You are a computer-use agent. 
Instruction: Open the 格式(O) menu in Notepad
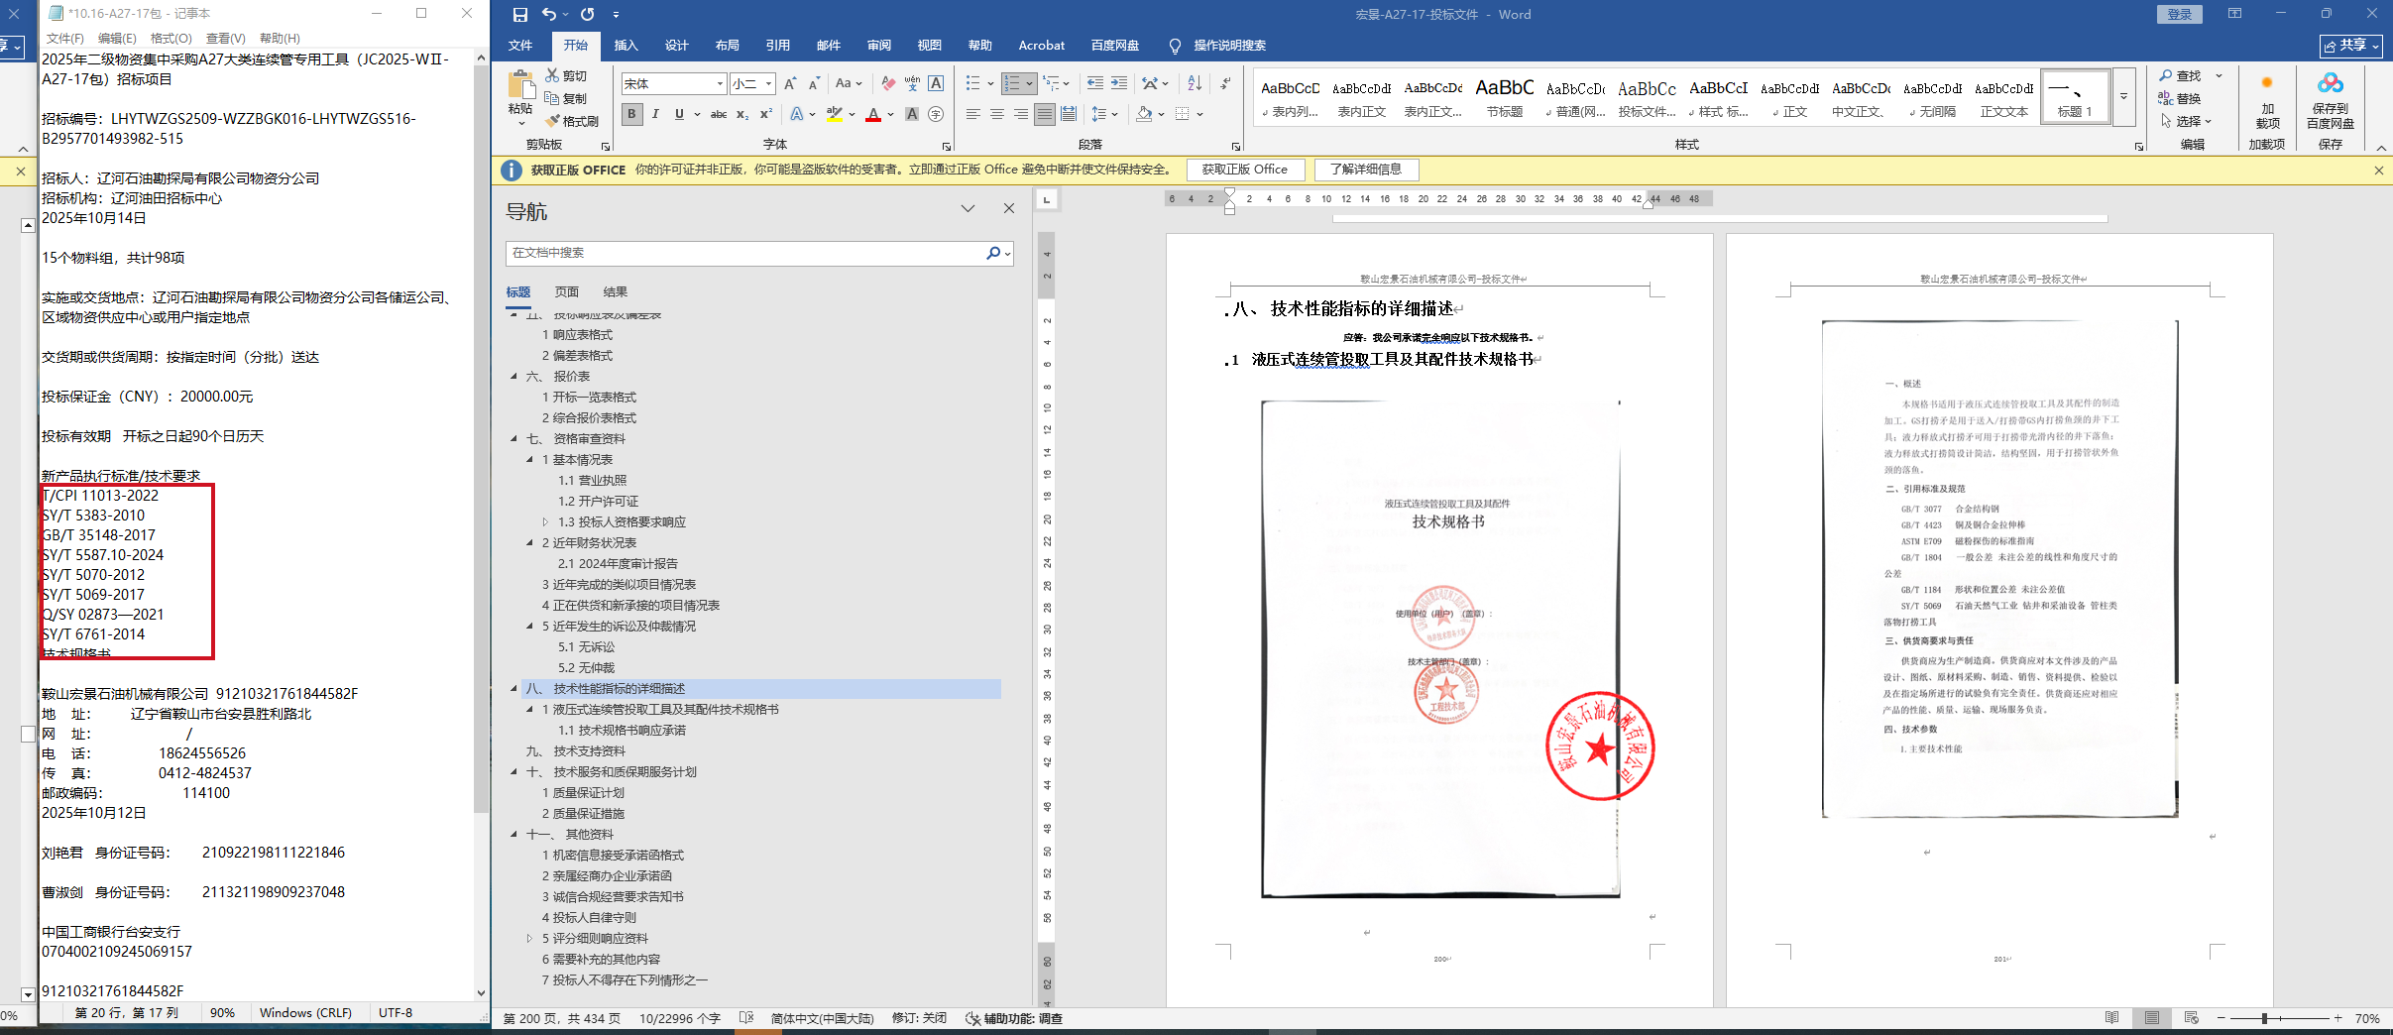(x=171, y=38)
